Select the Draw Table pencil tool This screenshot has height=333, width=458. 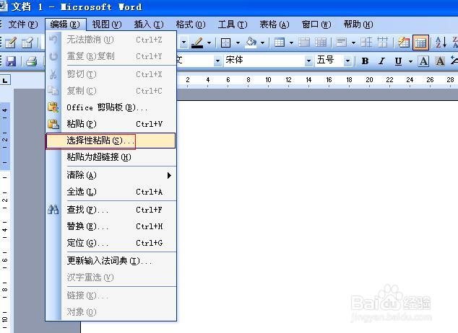click(11, 43)
